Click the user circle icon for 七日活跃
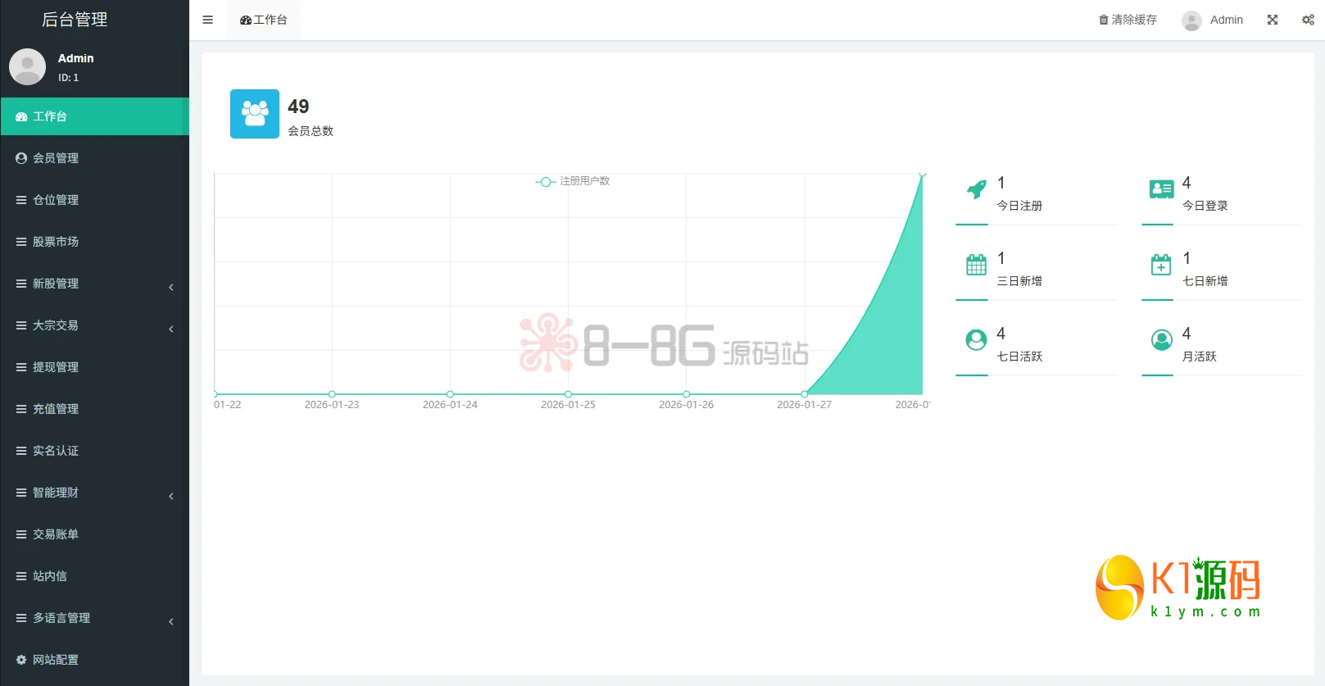The image size is (1325, 686). coord(976,340)
